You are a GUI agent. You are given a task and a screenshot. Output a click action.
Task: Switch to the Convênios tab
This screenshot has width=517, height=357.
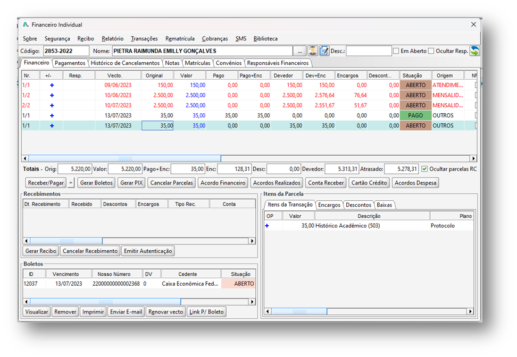tap(229, 63)
